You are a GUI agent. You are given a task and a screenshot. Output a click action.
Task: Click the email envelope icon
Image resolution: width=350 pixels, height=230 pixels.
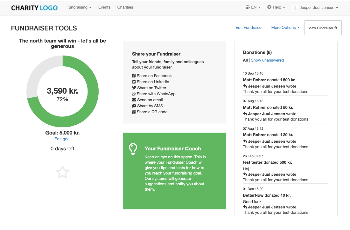[x=134, y=100]
